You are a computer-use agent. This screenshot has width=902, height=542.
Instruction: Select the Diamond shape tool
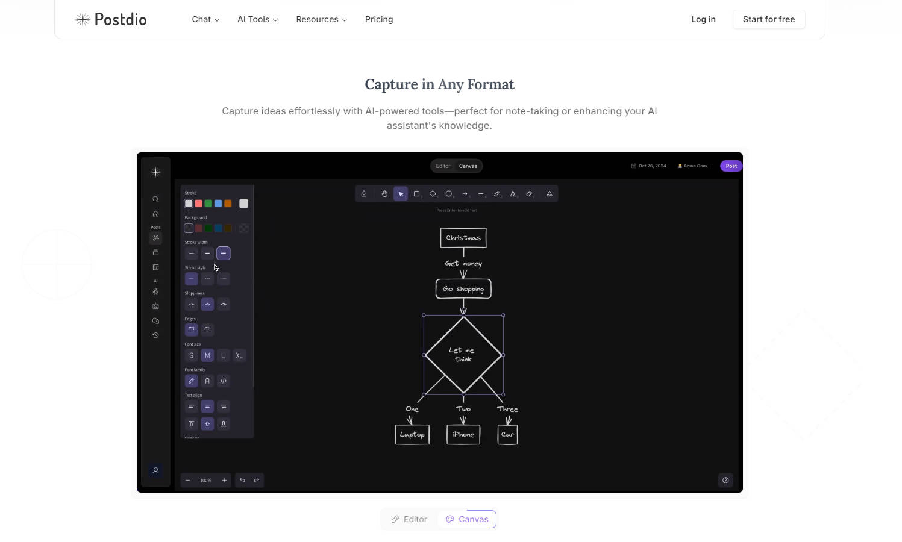433,194
